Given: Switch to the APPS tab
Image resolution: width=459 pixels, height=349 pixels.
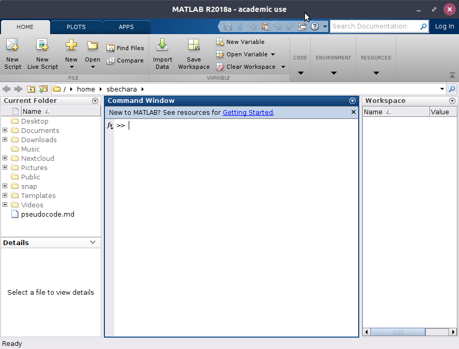Looking at the screenshot, I should pos(126,27).
